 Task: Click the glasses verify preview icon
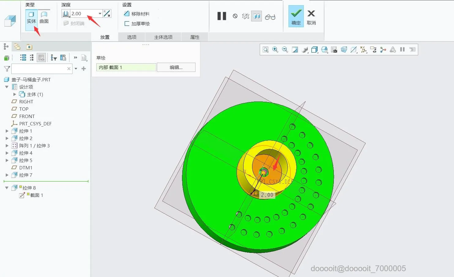pyautogui.click(x=270, y=17)
